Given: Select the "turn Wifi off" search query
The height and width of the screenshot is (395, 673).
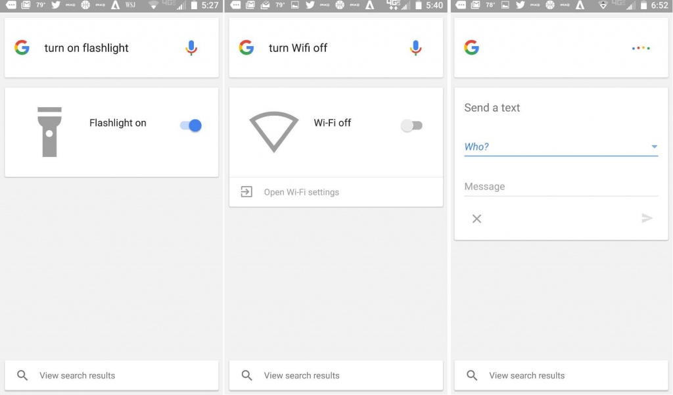Looking at the screenshot, I should (x=298, y=48).
